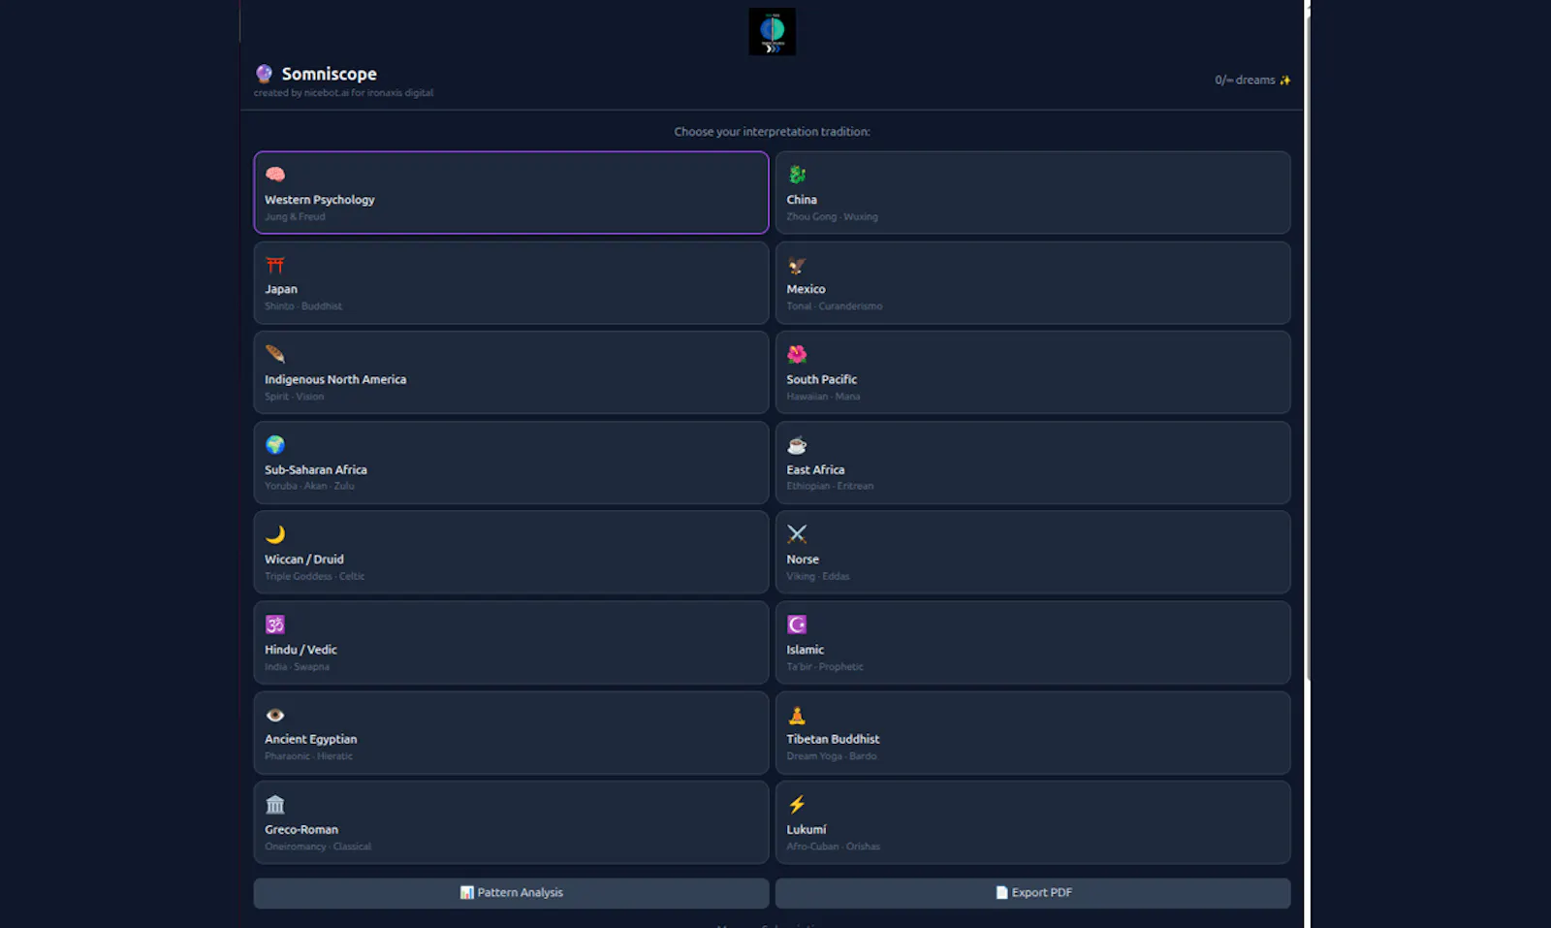This screenshot has width=1551, height=928.
Task: Pick the Japan tradition card
Action: coord(512,282)
